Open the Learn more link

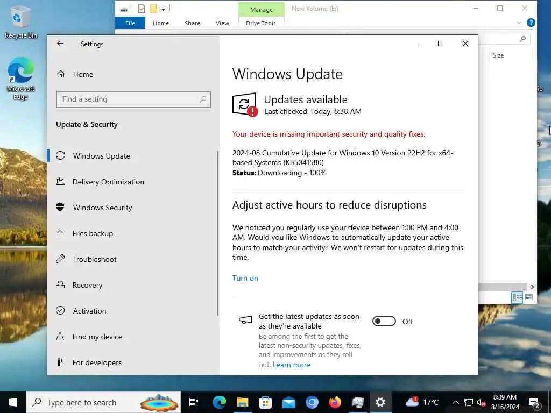pos(292,365)
